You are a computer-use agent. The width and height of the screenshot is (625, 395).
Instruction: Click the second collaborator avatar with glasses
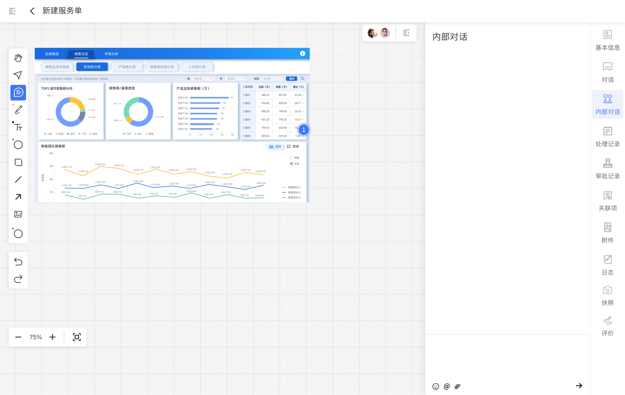click(x=385, y=33)
